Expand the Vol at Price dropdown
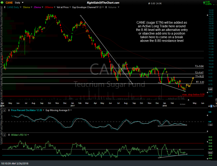Screen dimensions: 217x166 70,7
